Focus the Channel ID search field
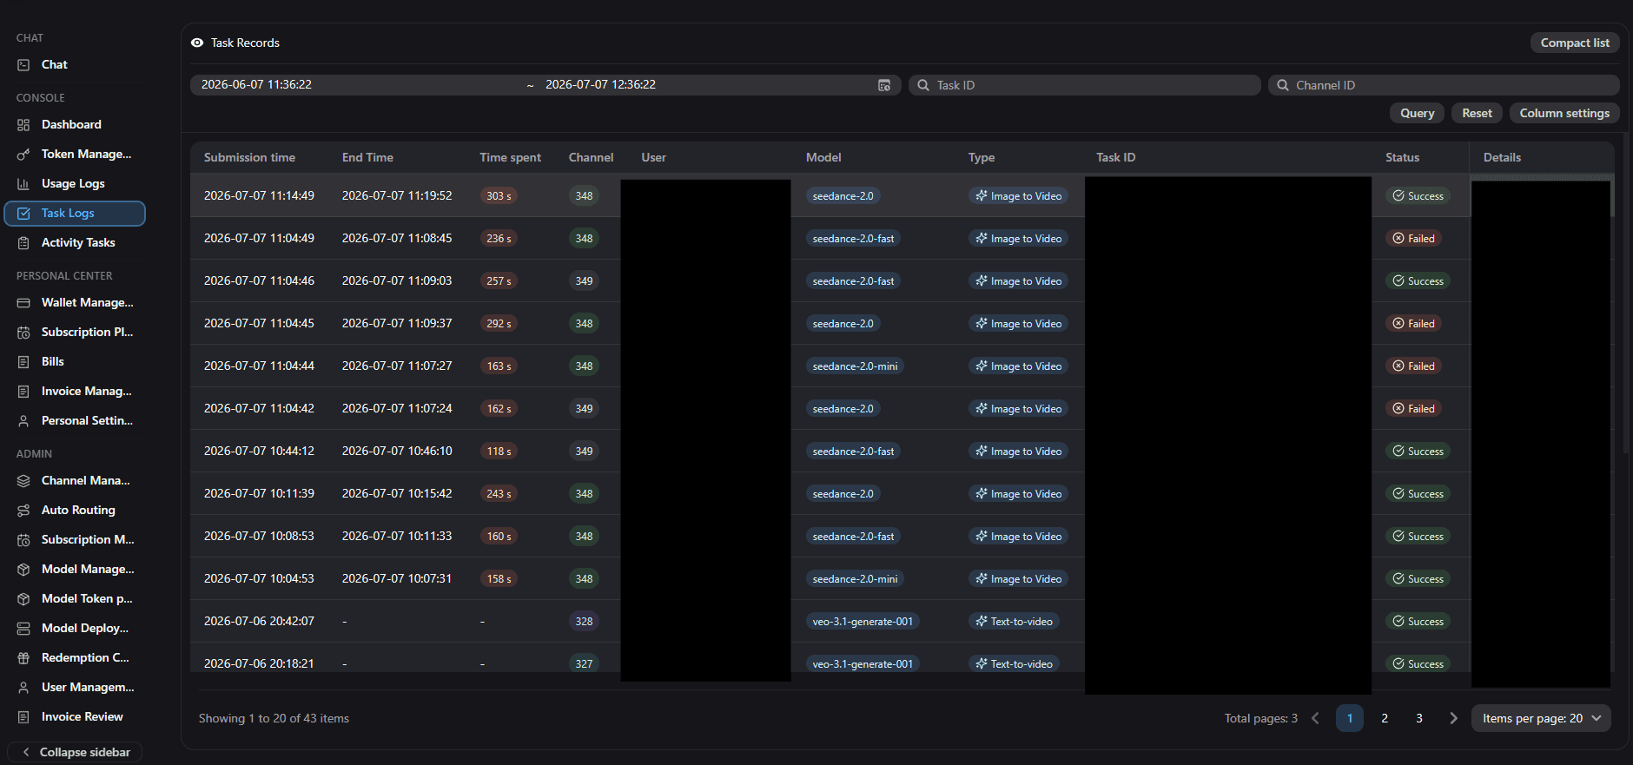The height and width of the screenshot is (765, 1633). coord(1444,85)
